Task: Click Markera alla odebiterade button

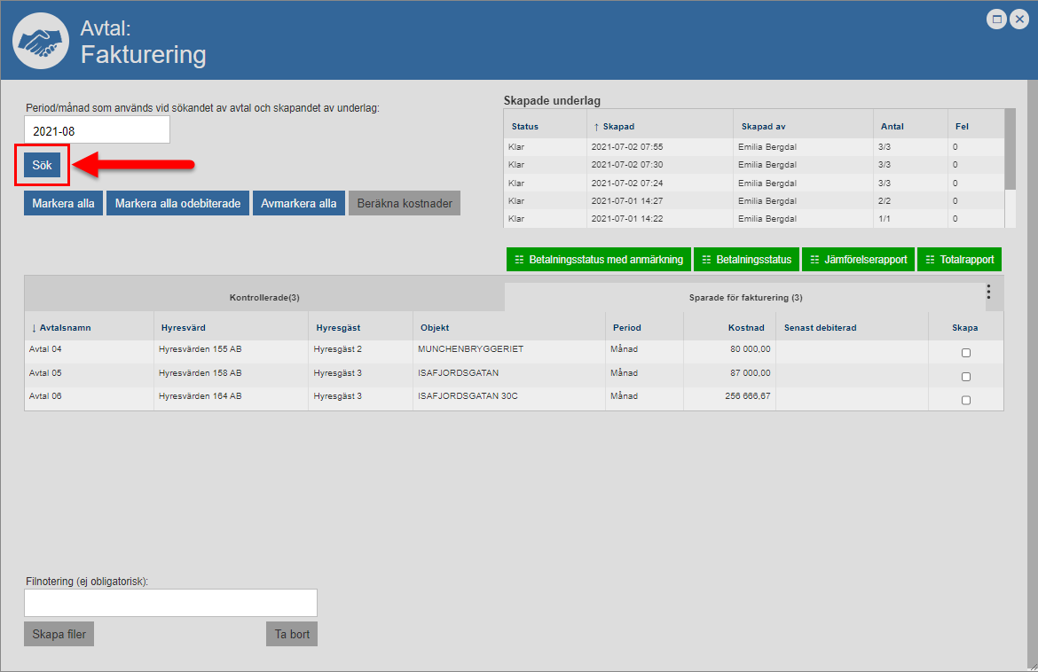Action: coord(177,203)
